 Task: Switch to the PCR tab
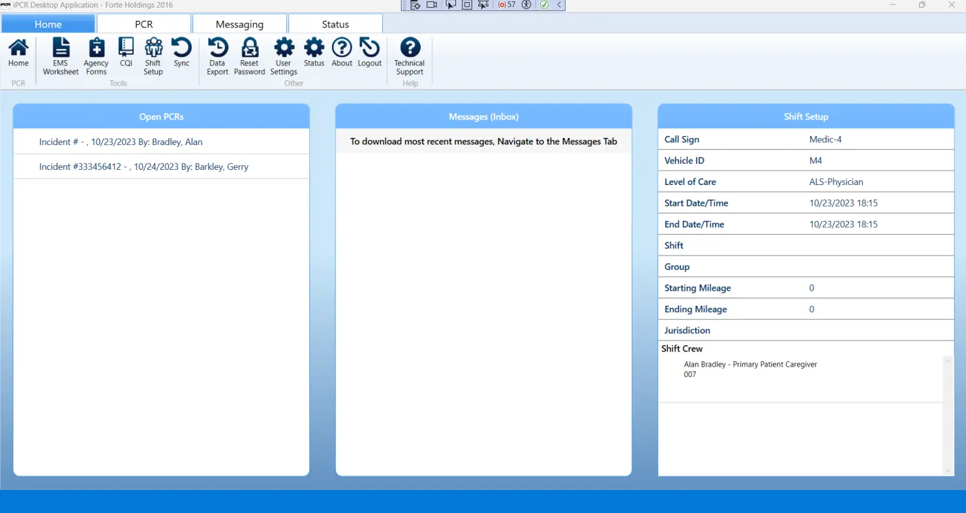click(x=144, y=24)
